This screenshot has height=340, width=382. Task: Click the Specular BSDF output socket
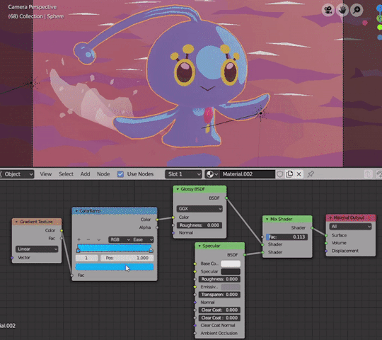(x=245, y=255)
